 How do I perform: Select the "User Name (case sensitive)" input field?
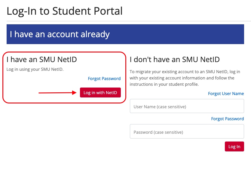point(187,106)
